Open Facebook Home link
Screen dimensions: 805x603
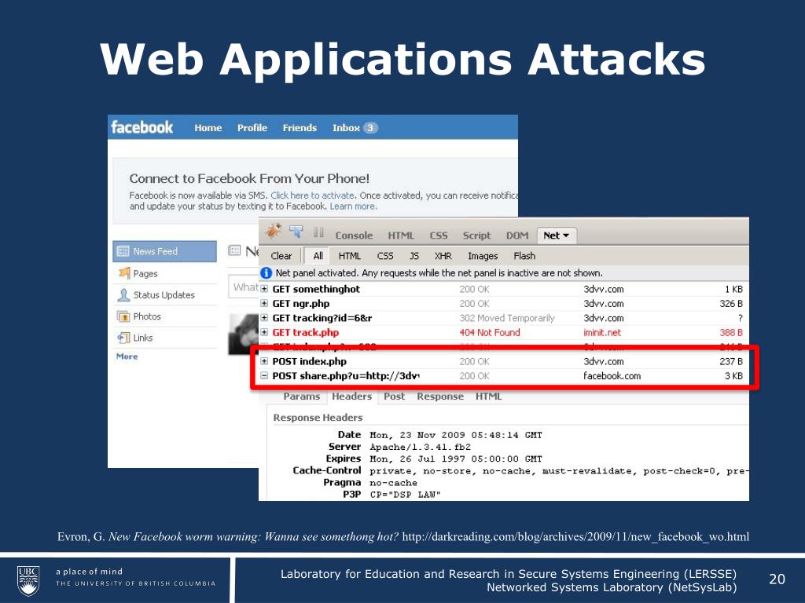coord(208,128)
